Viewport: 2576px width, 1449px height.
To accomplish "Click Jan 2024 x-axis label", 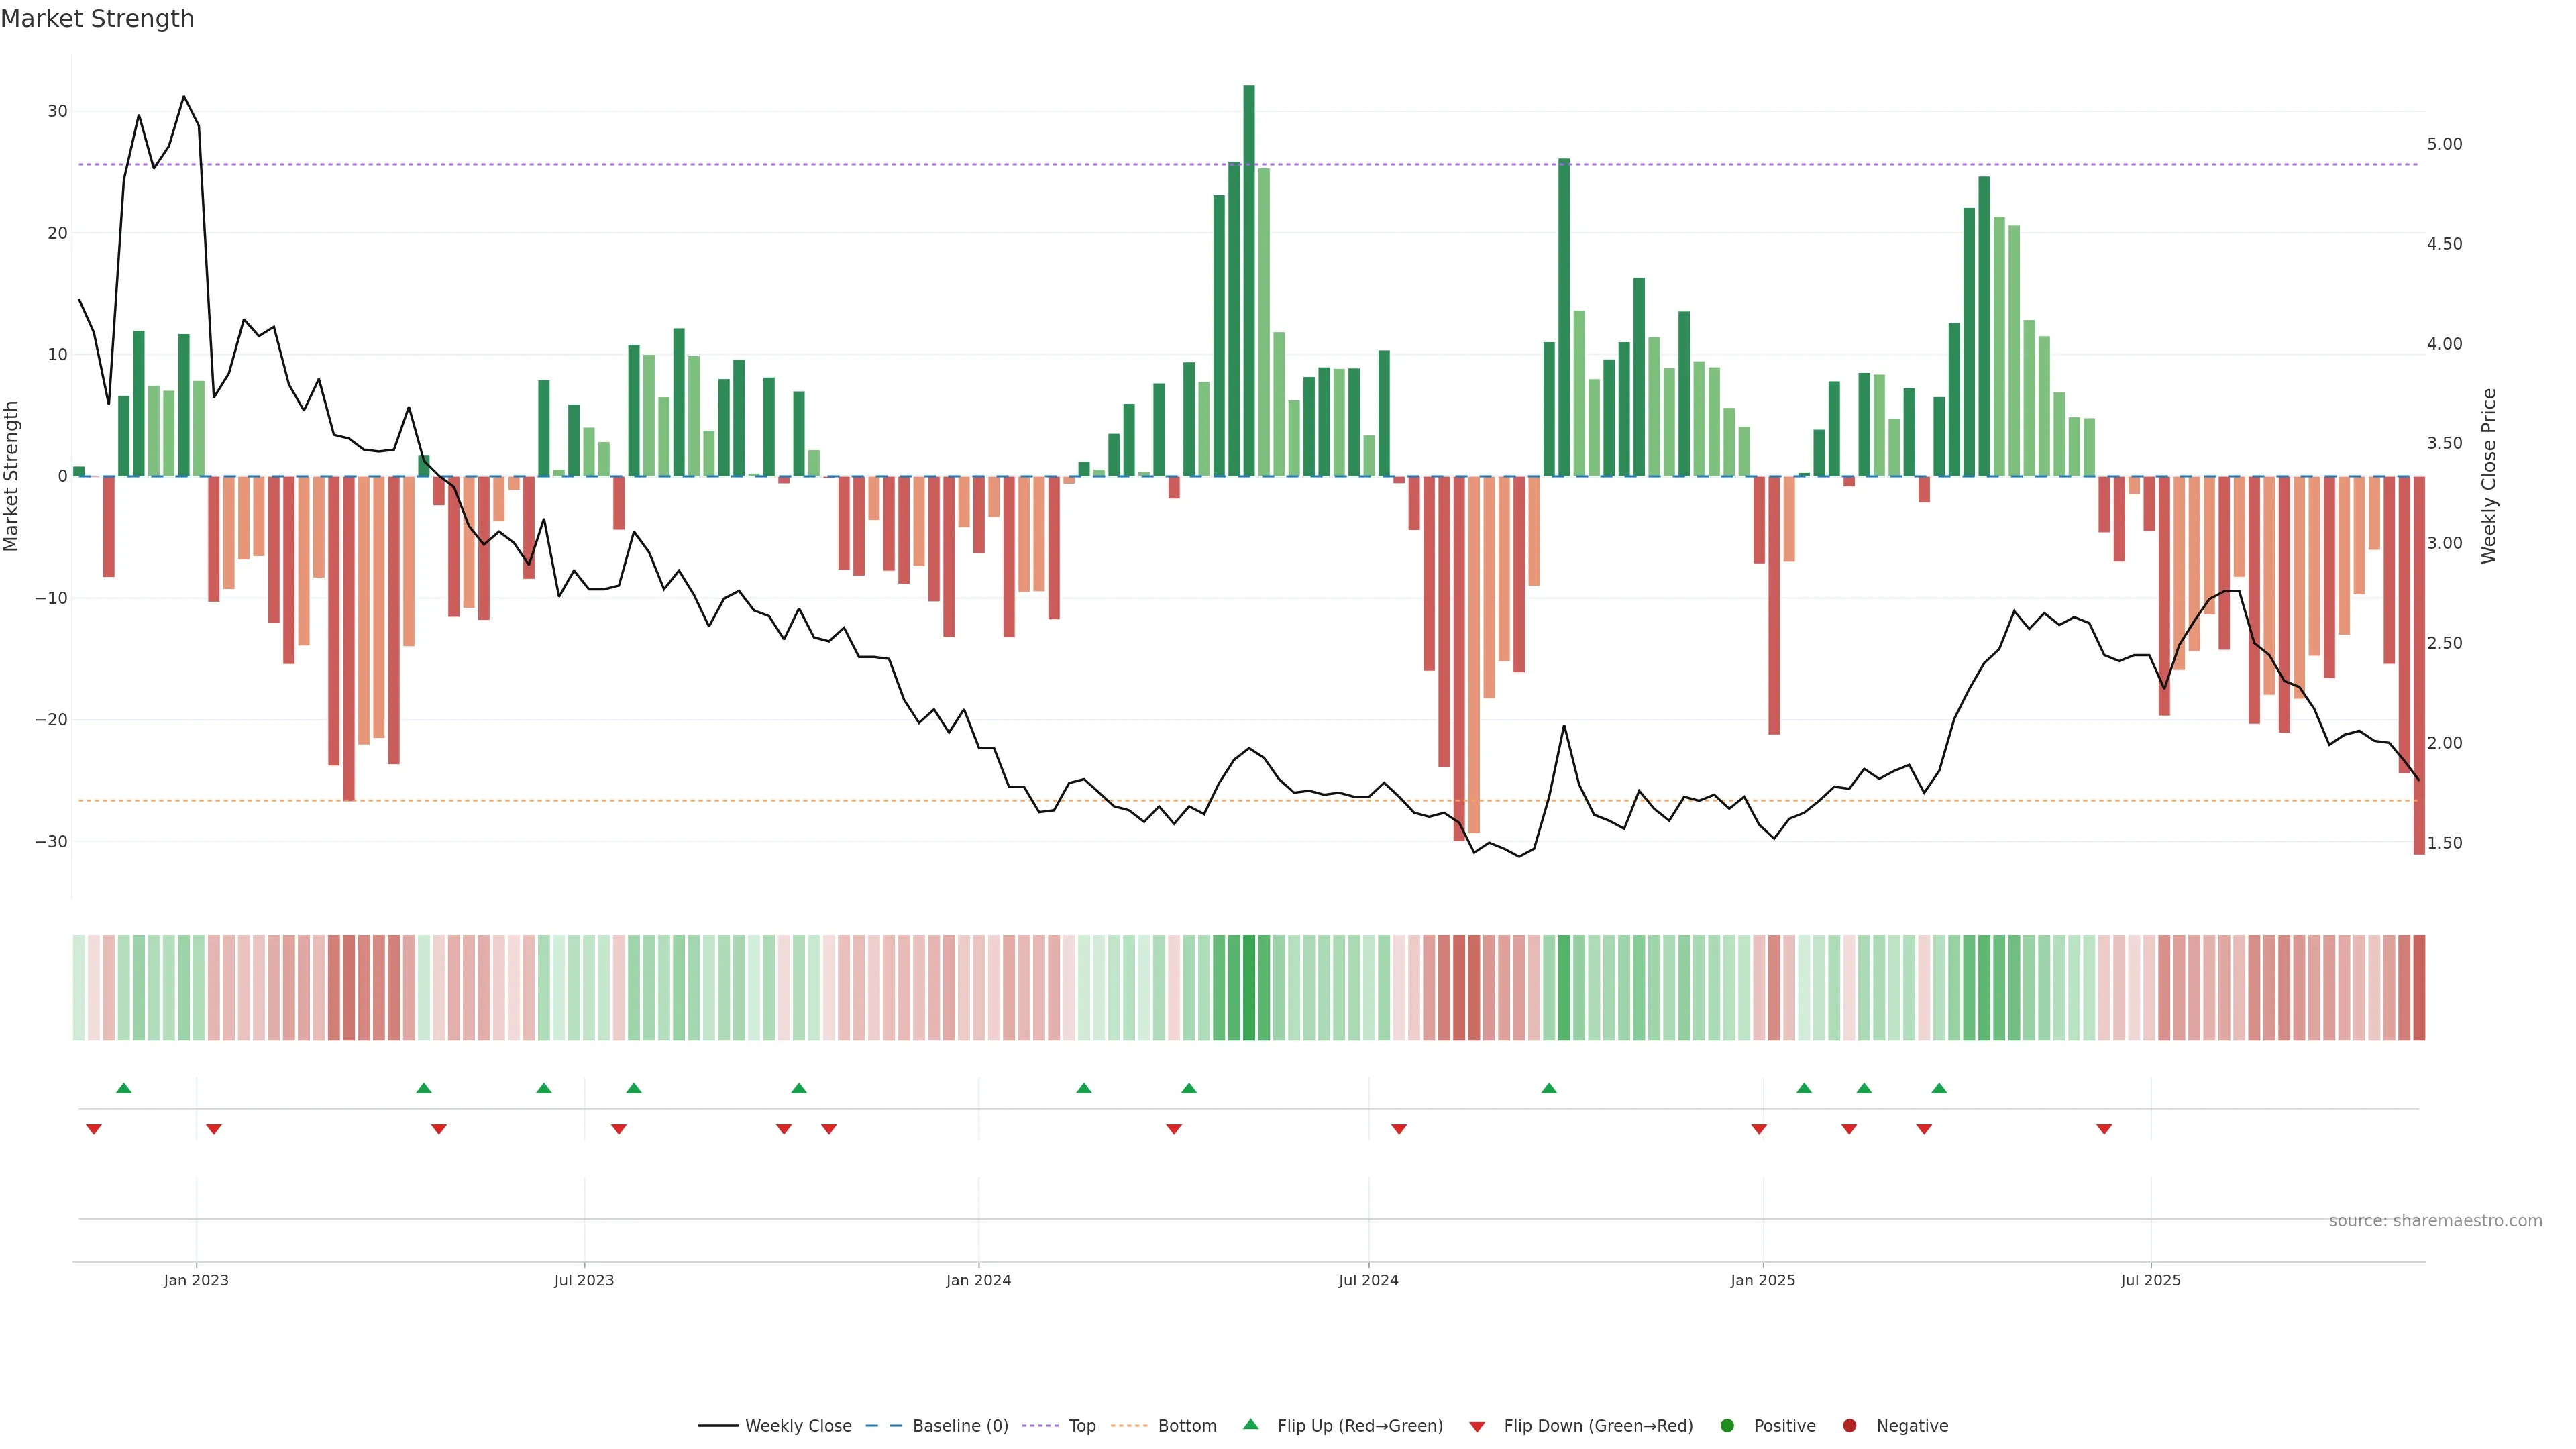I will click(978, 1280).
